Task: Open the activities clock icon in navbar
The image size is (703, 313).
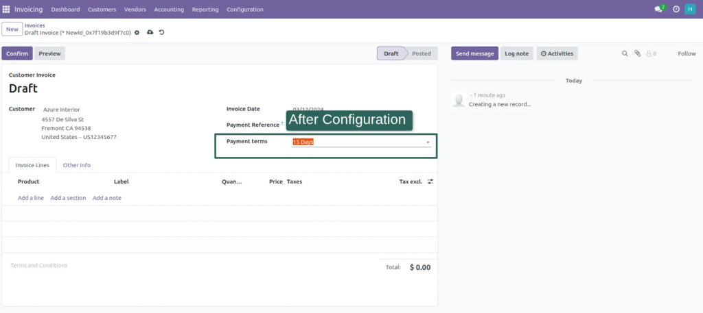Action: coord(676,10)
